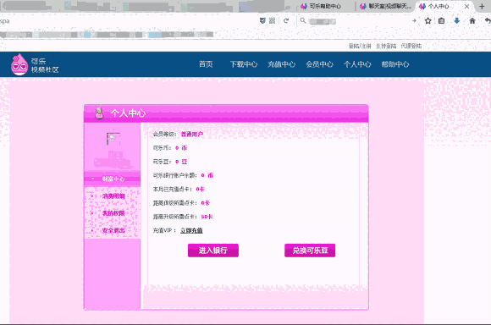Click the 距离升级所需点卡 value 50卡

pos(207,217)
